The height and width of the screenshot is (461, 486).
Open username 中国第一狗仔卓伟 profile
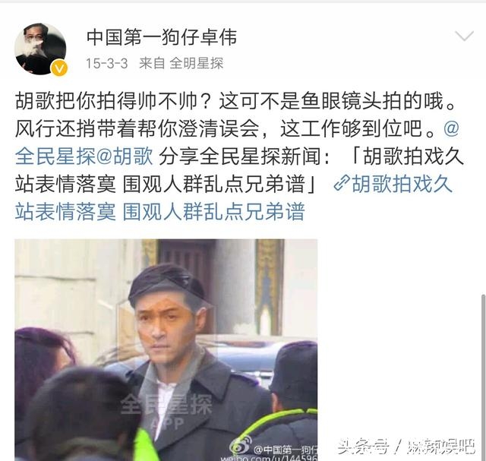(x=162, y=37)
